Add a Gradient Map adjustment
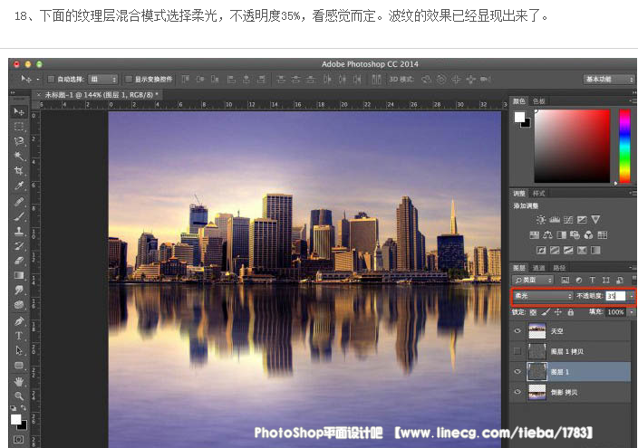Screen dimensions: 638x448 pyautogui.click(x=595, y=250)
